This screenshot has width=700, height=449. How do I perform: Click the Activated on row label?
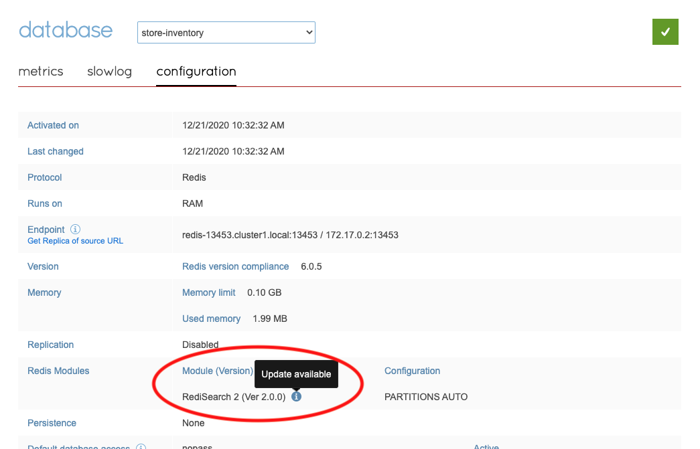click(53, 125)
